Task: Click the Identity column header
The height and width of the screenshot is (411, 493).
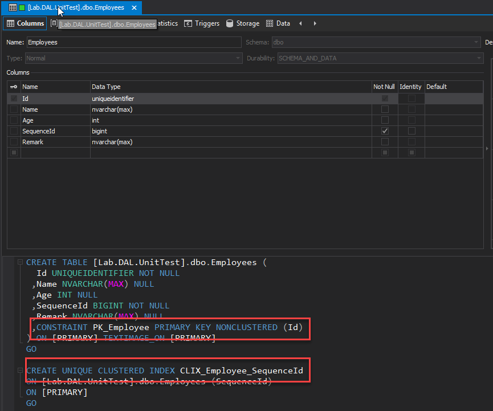Action: click(x=411, y=87)
